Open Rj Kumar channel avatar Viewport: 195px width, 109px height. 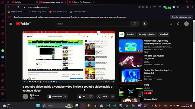coord(25,97)
